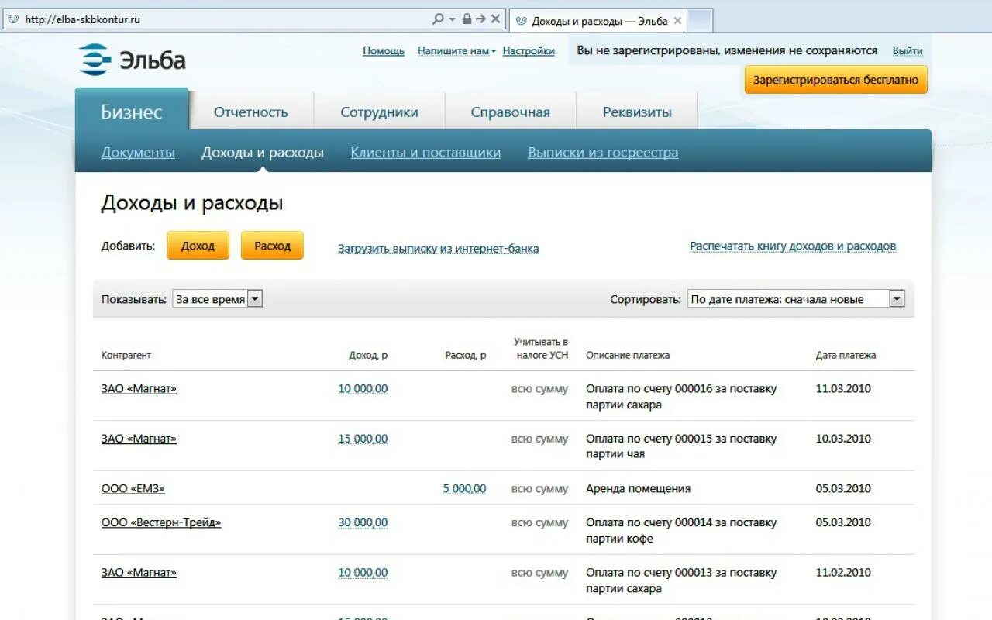Click the Сортировать dropdown arrow button
Viewport: 992px width, 620px height.
click(x=897, y=299)
